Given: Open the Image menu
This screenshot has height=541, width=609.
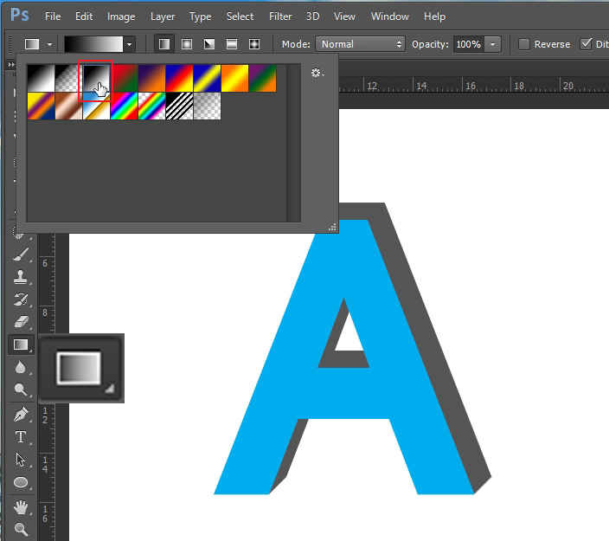Looking at the screenshot, I should [121, 16].
